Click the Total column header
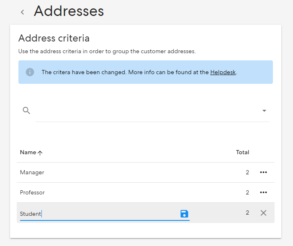The image size is (293, 246). pyautogui.click(x=242, y=152)
